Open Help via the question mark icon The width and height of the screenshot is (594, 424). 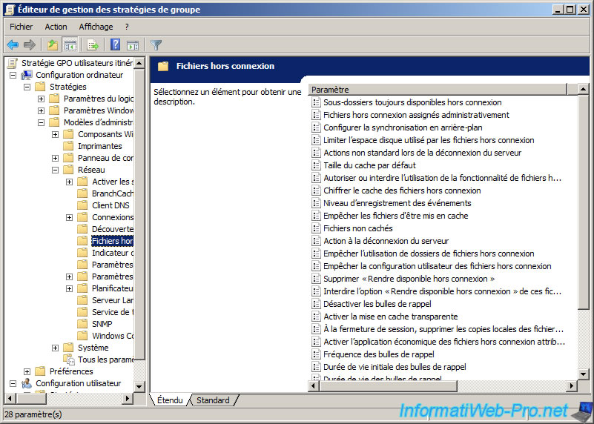pyautogui.click(x=115, y=45)
